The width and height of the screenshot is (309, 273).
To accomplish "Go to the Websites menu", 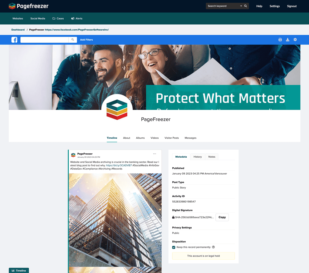I will (x=18, y=18).
